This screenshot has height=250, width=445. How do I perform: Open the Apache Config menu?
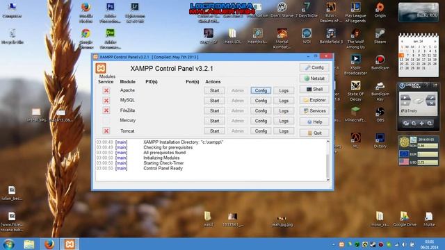tap(261, 91)
